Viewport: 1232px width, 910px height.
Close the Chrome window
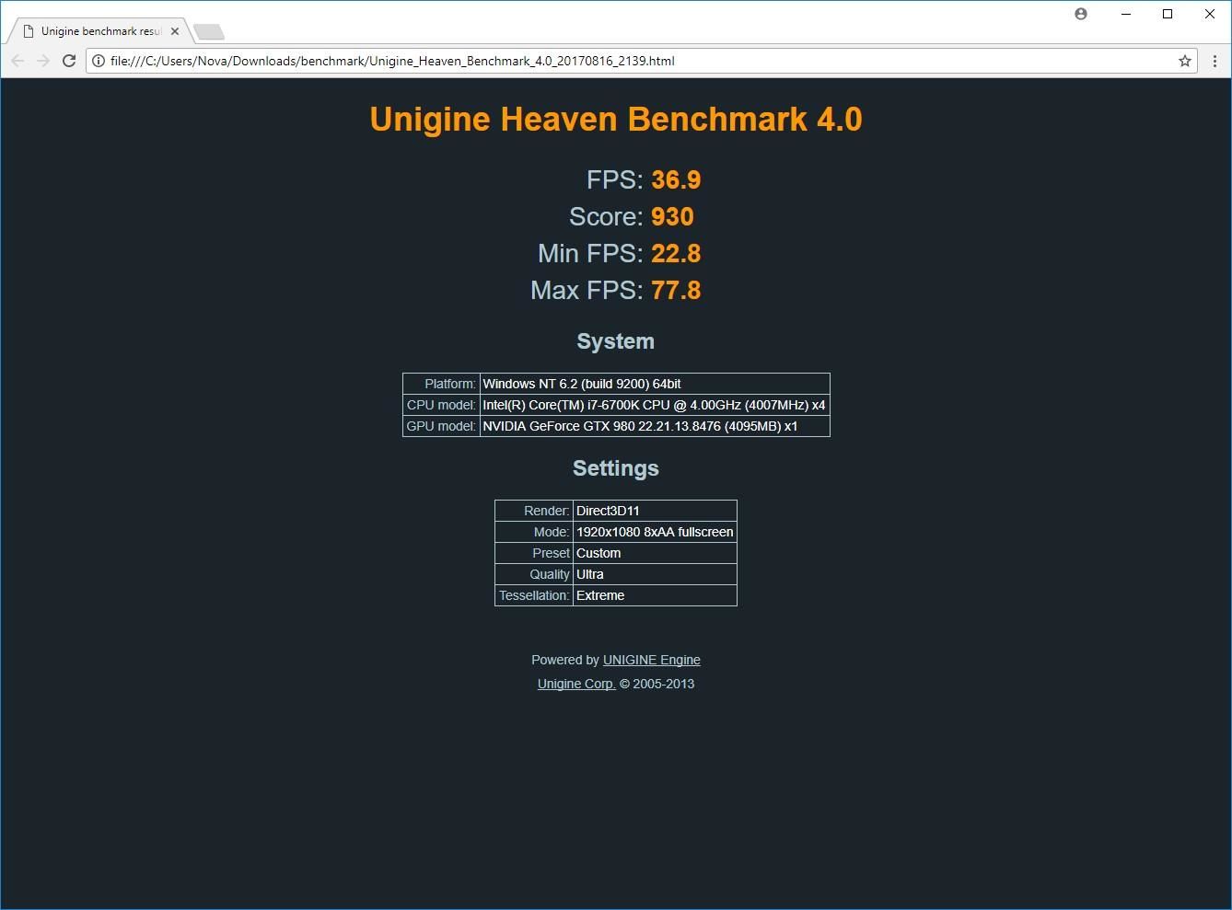(1210, 14)
